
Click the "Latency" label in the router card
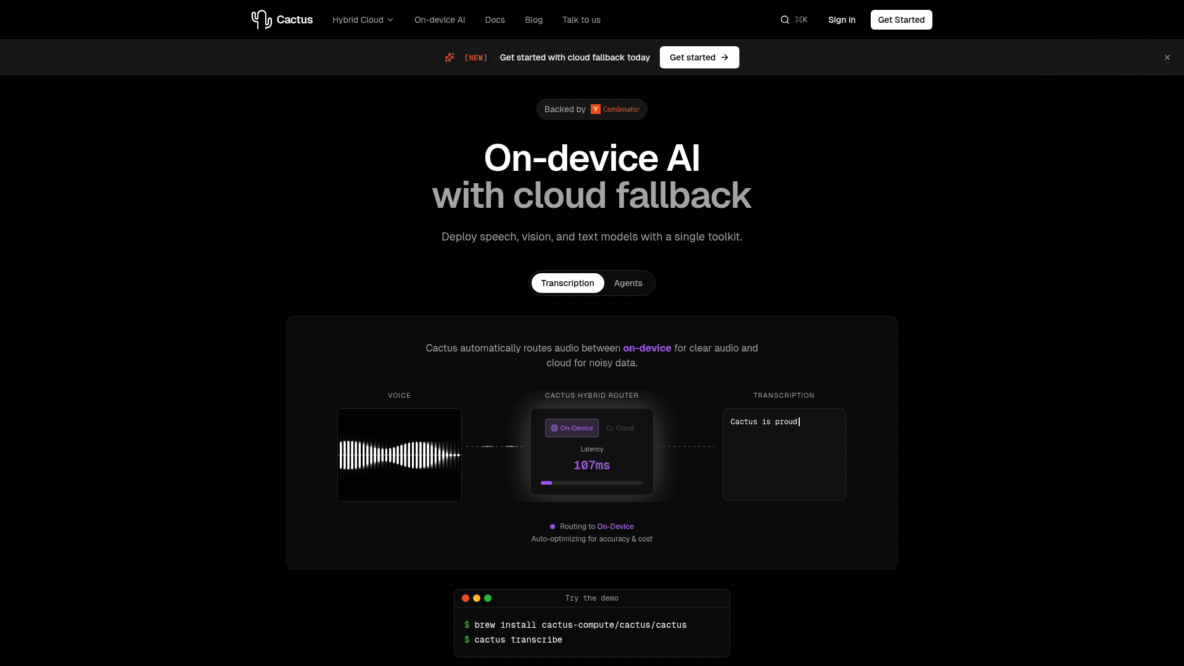pos(592,450)
